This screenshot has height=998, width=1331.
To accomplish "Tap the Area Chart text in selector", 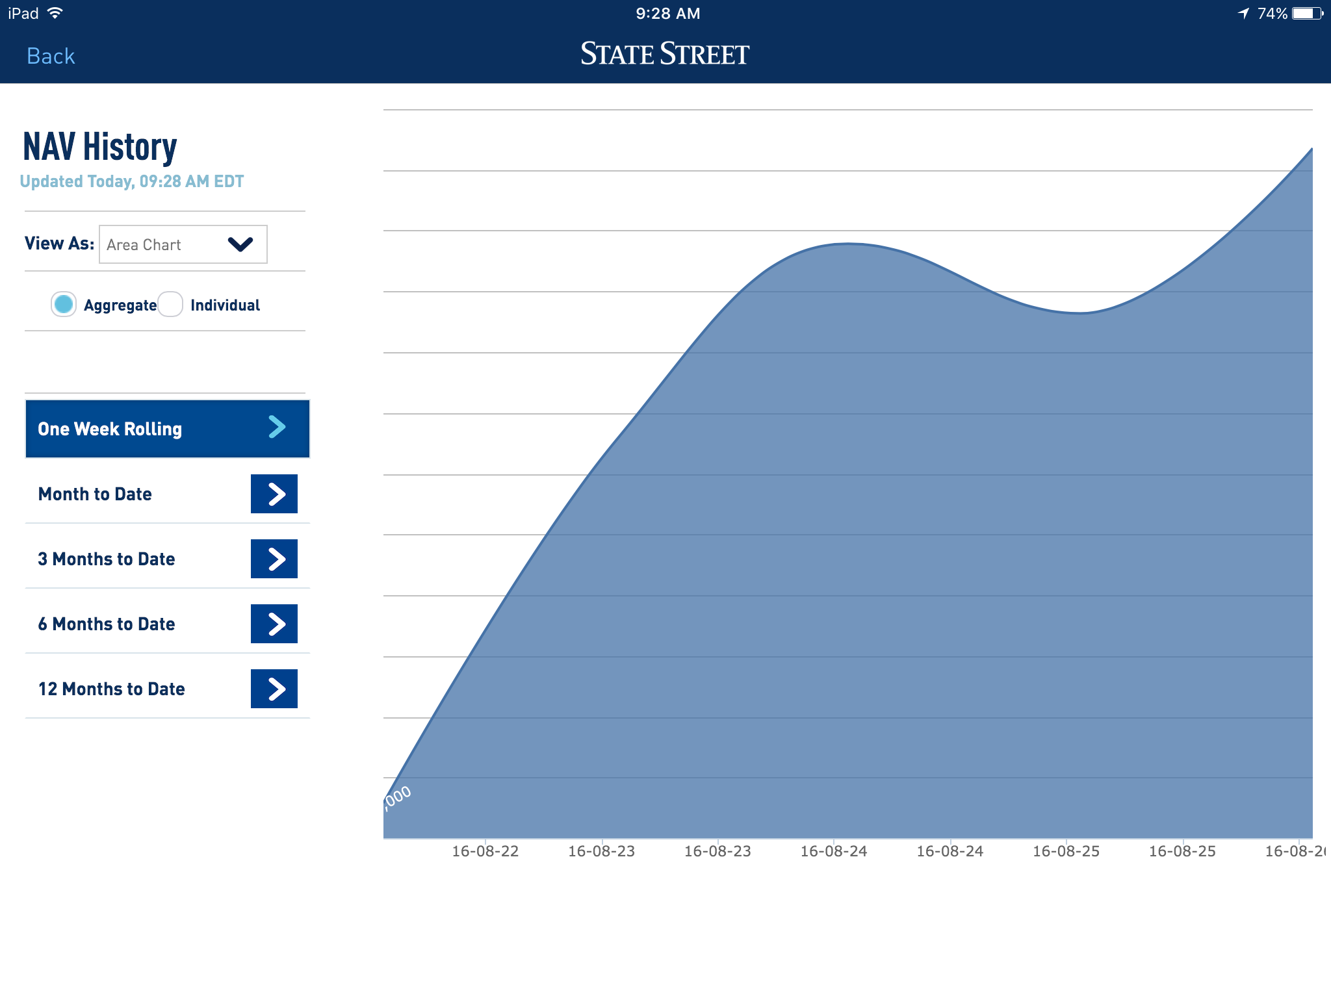I will click(x=144, y=245).
